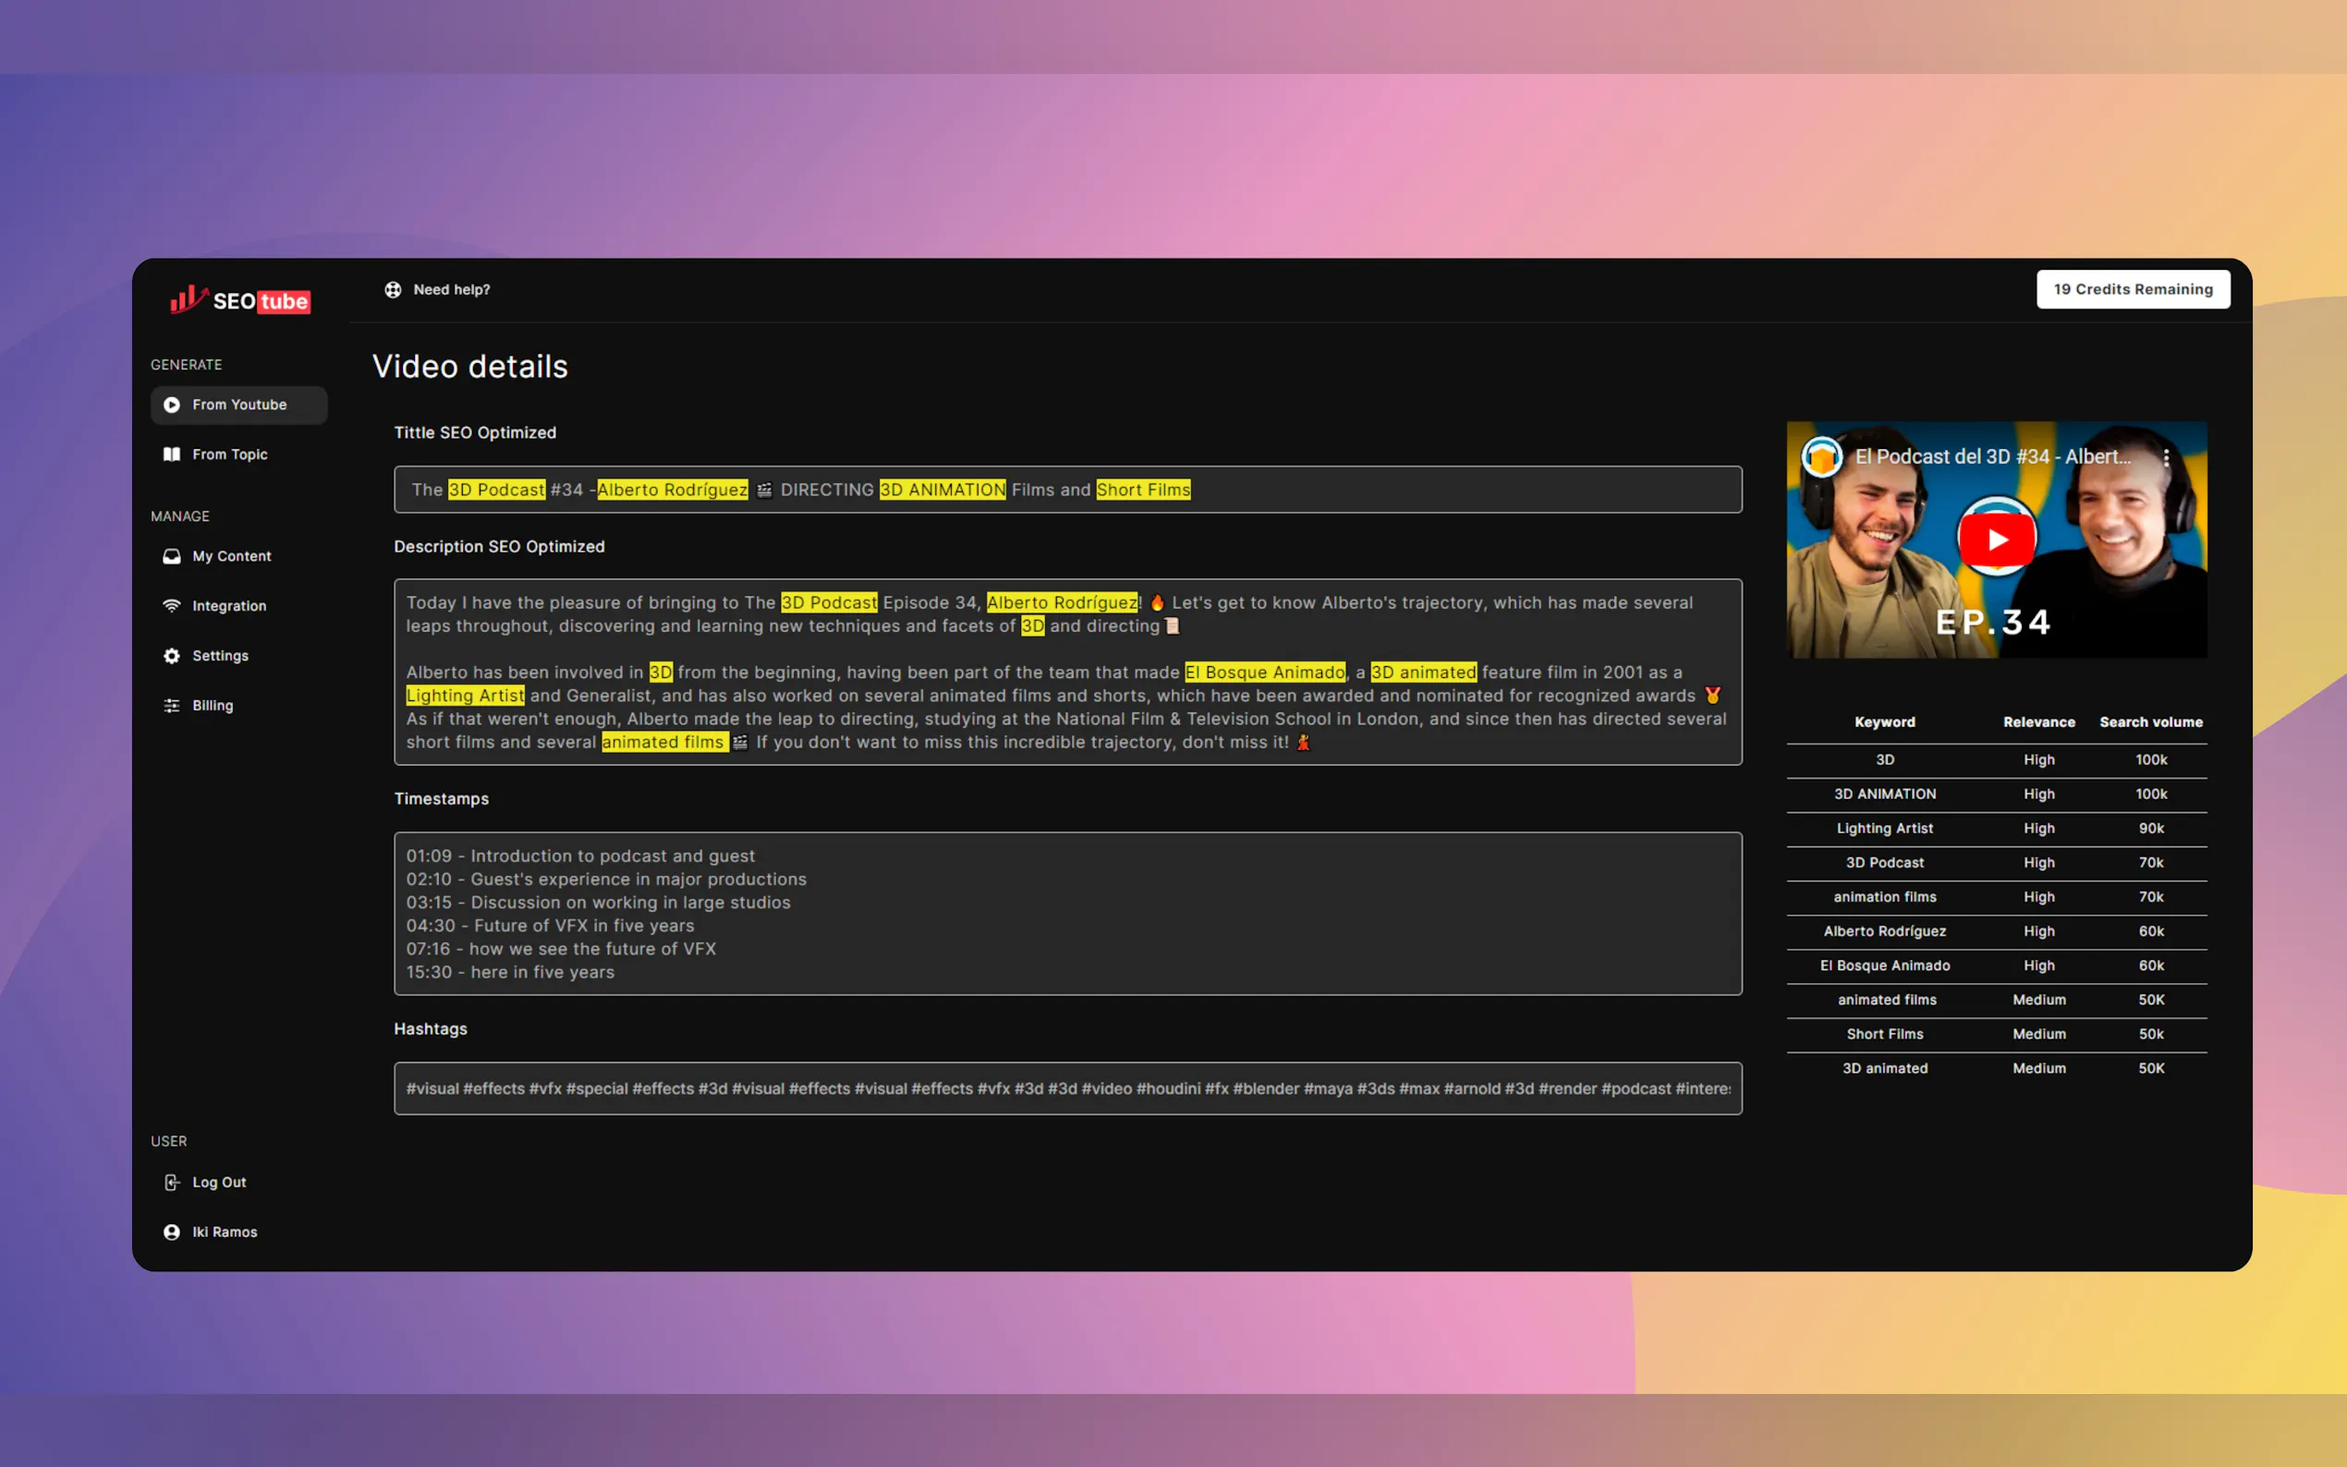Viewport: 2347px width, 1467px height.
Task: Click the From Youtube play icon
Action: [172, 405]
